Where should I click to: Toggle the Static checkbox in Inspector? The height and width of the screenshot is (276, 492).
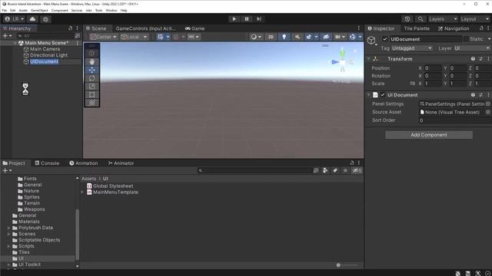[x=466, y=39]
